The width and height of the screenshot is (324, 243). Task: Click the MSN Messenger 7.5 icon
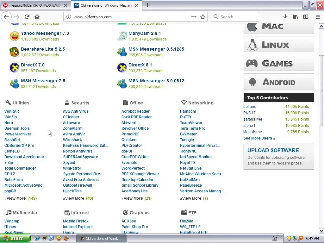tap(15, 84)
